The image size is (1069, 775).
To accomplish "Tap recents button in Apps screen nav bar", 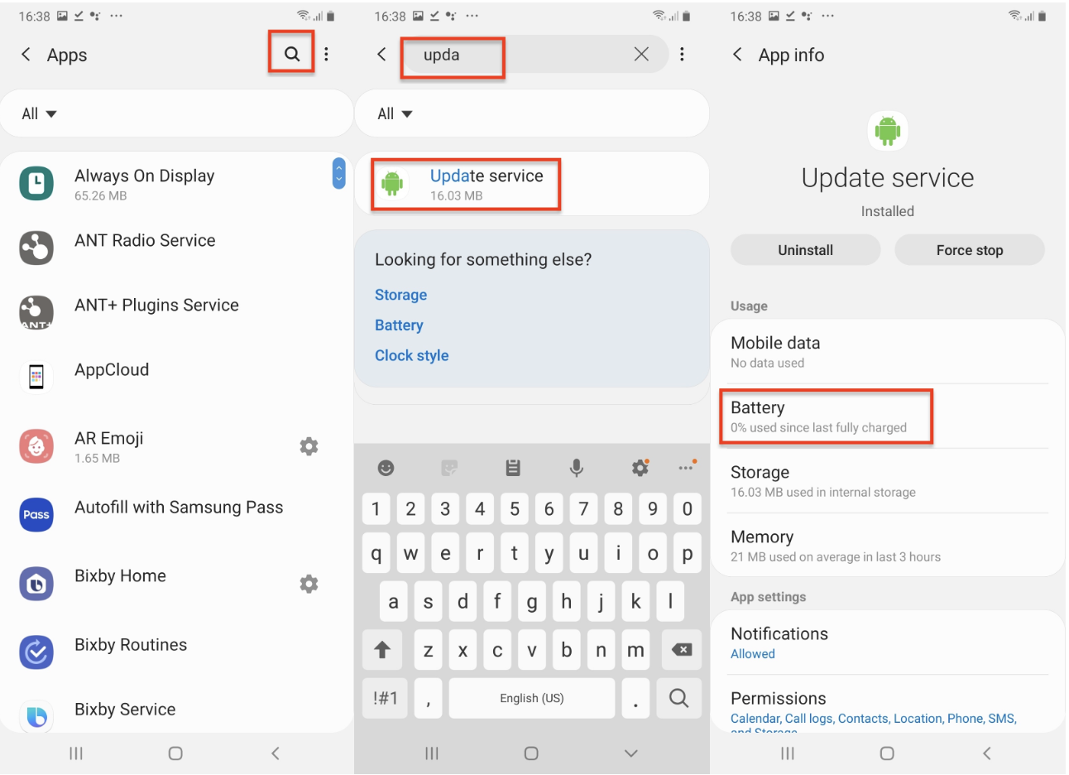I will [x=76, y=753].
